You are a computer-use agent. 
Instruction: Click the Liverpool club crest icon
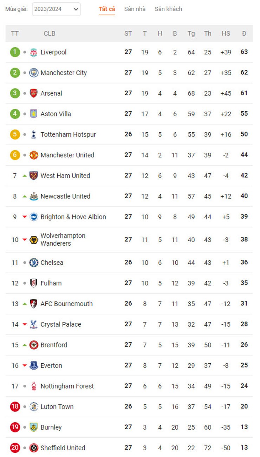tap(34, 52)
